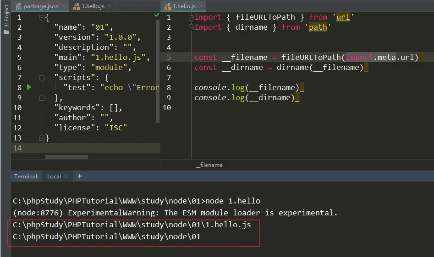The image size is (434, 257).
Task: Click the "license" value ISC
Action: pos(115,128)
